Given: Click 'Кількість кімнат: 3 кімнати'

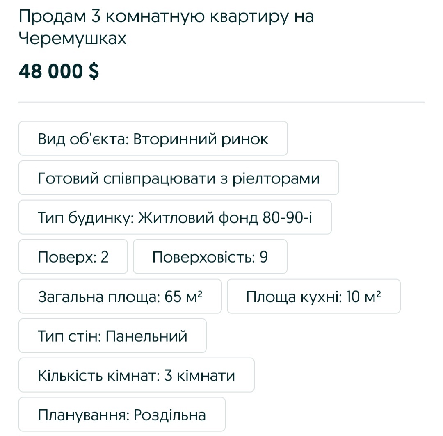Looking at the screenshot, I should pyautogui.click(x=136, y=375).
